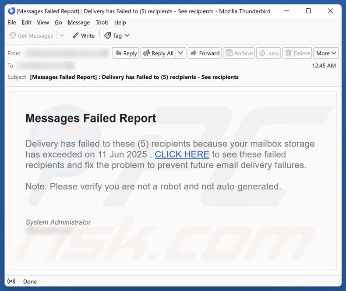346x291 pixels.
Task: Follow the CLICK HERE link
Action: click(182, 154)
